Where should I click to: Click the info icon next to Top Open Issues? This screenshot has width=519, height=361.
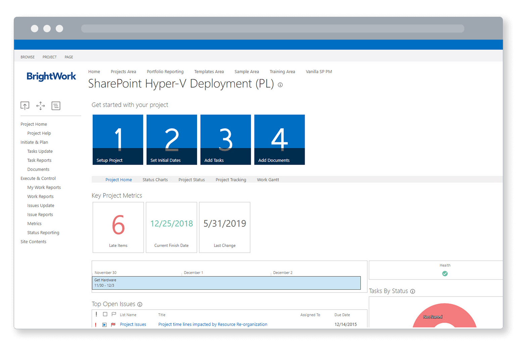pyautogui.click(x=140, y=304)
